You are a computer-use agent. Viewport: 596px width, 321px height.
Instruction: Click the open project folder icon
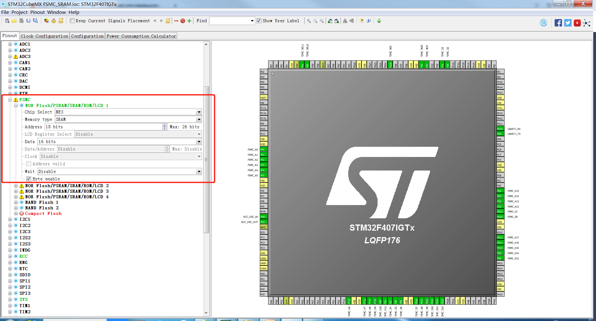tap(14, 21)
